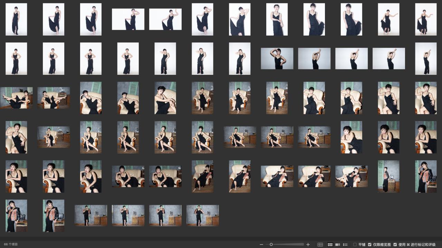
Task: Uncheck the 仅限缩览图 checkbox
Action: pyautogui.click(x=370, y=245)
